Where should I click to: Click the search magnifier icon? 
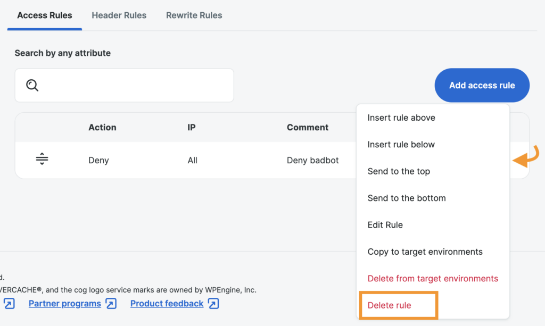click(32, 85)
